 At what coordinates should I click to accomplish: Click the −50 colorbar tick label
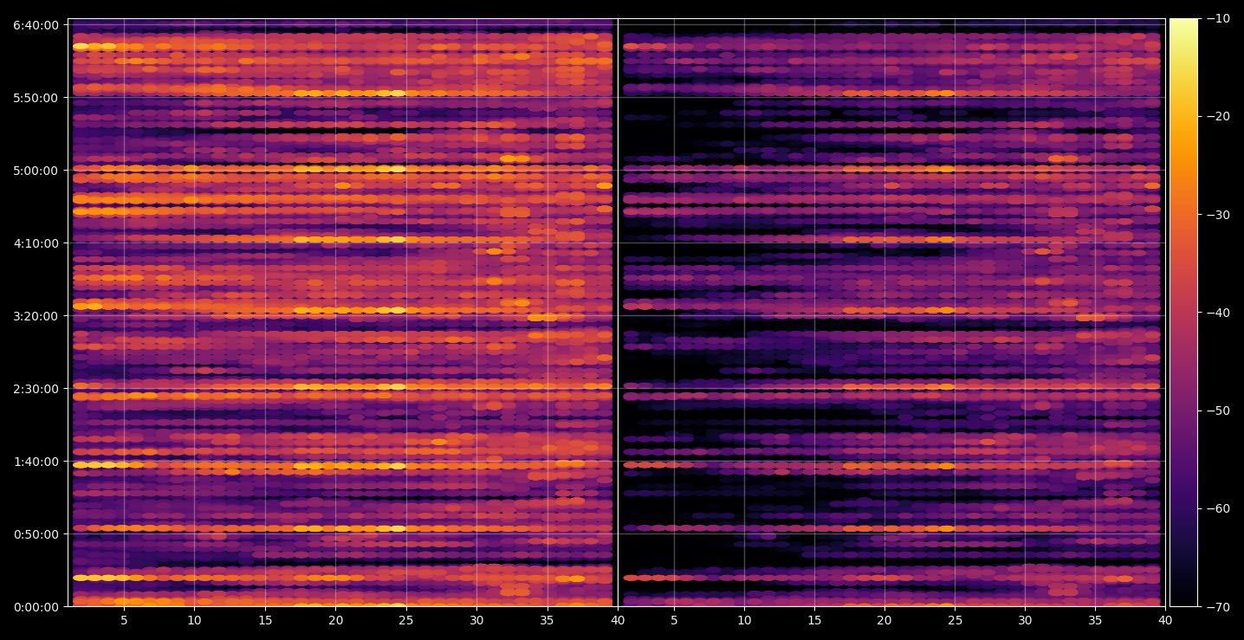point(1218,411)
